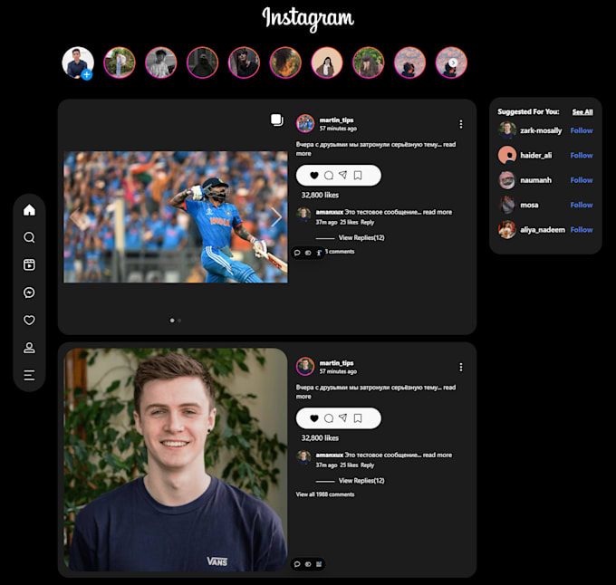Open Reels from the sidebar
The image size is (616, 585).
30,264
